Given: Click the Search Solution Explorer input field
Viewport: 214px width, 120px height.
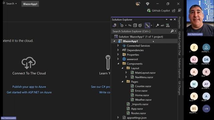Looking at the screenshot, I should [141, 31].
